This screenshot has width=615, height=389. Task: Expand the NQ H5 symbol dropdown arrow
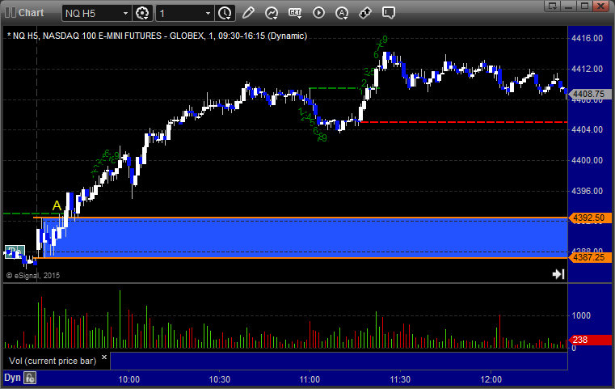coord(125,14)
